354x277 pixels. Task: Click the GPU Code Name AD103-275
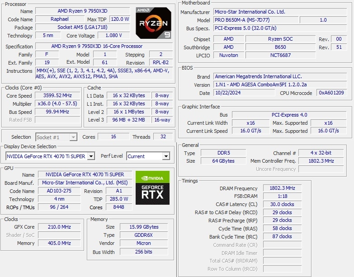59,191
